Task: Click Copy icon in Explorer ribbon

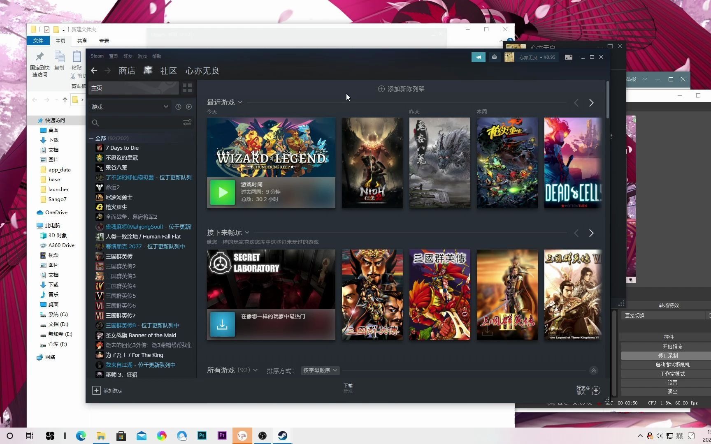Action: [x=59, y=60]
